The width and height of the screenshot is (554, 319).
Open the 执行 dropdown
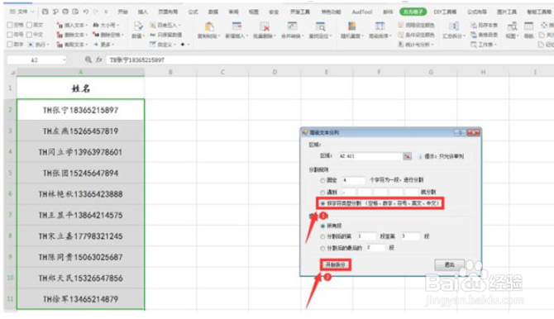point(38,45)
